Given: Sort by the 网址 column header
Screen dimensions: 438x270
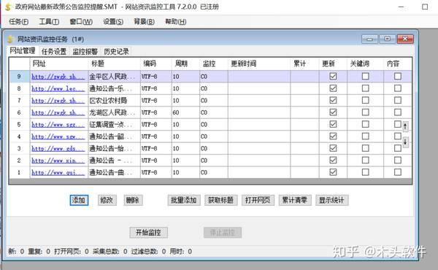Looking at the screenshot, I should pos(59,63).
